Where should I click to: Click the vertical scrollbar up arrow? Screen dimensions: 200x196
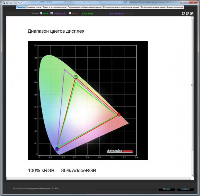point(192,18)
